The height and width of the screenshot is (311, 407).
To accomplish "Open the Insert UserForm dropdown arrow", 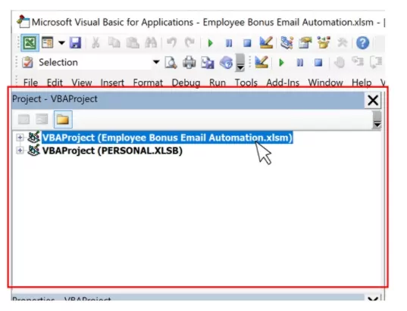I will [x=61, y=42].
